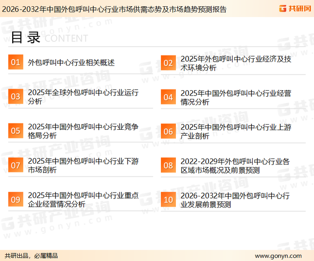
Task: Click the orange 07 number badge
Action: (x=15, y=165)
